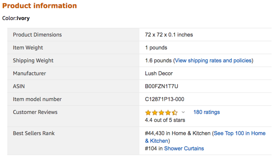This screenshot has width=277, height=159.
Task: Click the star rating icons
Action: (x=161, y=113)
